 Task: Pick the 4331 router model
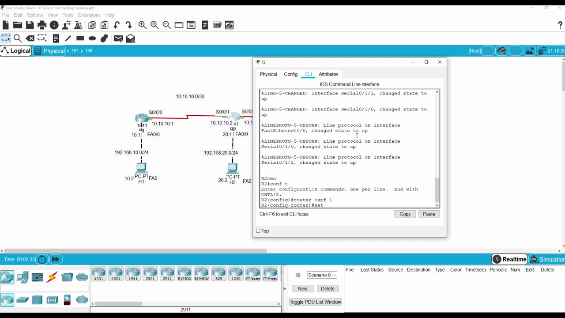[98, 274]
